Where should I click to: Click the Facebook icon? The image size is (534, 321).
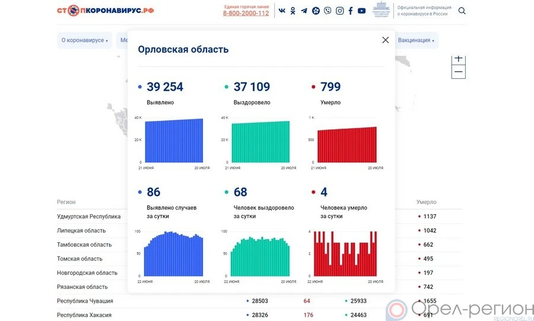click(351, 11)
